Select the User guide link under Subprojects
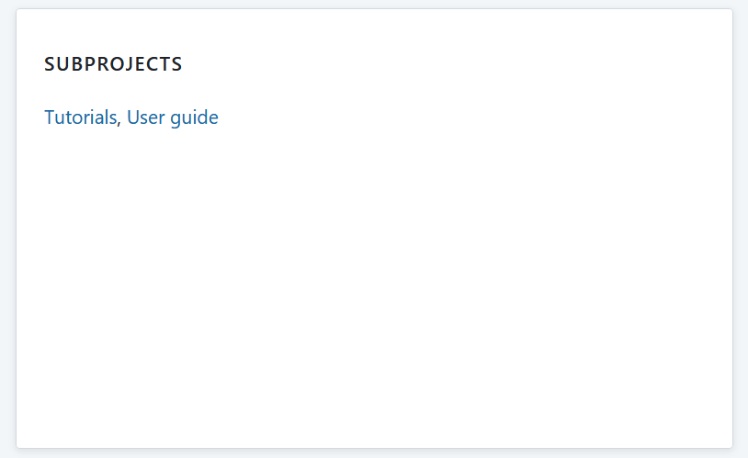Image resolution: width=748 pixels, height=458 pixels. pyautogui.click(x=173, y=117)
